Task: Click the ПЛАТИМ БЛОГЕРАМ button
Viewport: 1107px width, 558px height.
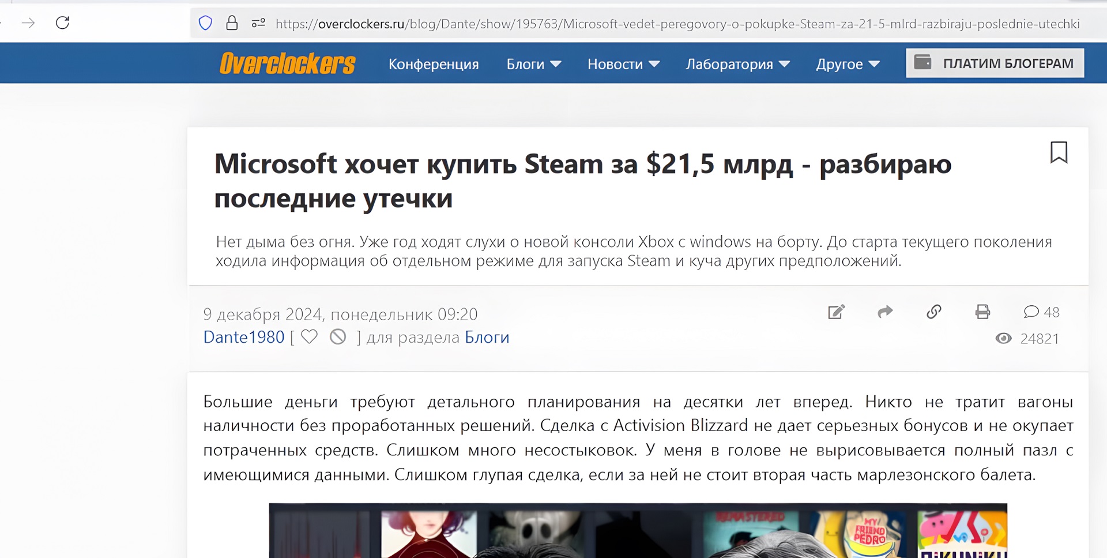Action: 995,63
